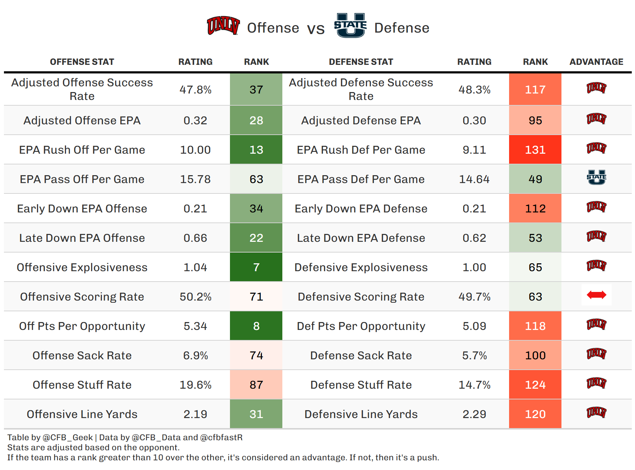Click the 50.2% Offensive Scoring Rate rating
The image size is (635, 470).
point(196,297)
